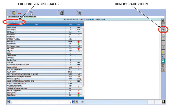Select FUEL PRESSURE CONVERTED FROM PF SENSOR row
The width and height of the screenshot is (171, 107).
point(45,74)
